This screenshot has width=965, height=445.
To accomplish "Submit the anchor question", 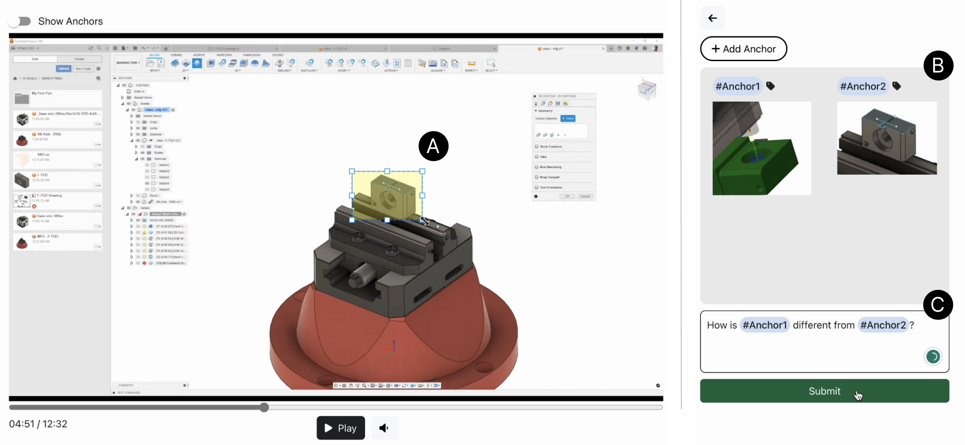I will (x=825, y=391).
